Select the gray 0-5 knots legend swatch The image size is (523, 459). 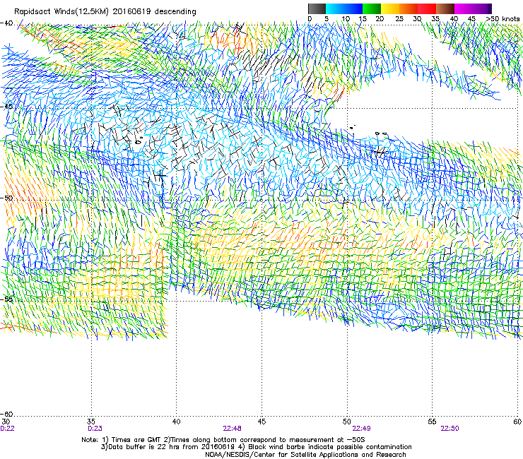coord(317,8)
